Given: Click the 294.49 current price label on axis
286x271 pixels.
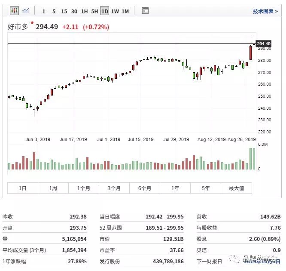Looking at the screenshot, I should click(263, 43).
